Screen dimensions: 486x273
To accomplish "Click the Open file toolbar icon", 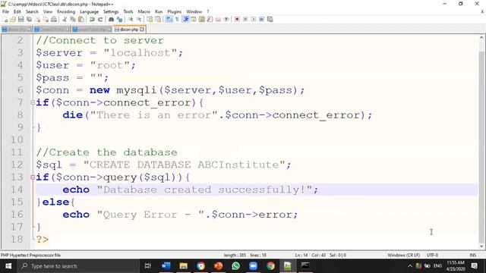I will (13, 19).
